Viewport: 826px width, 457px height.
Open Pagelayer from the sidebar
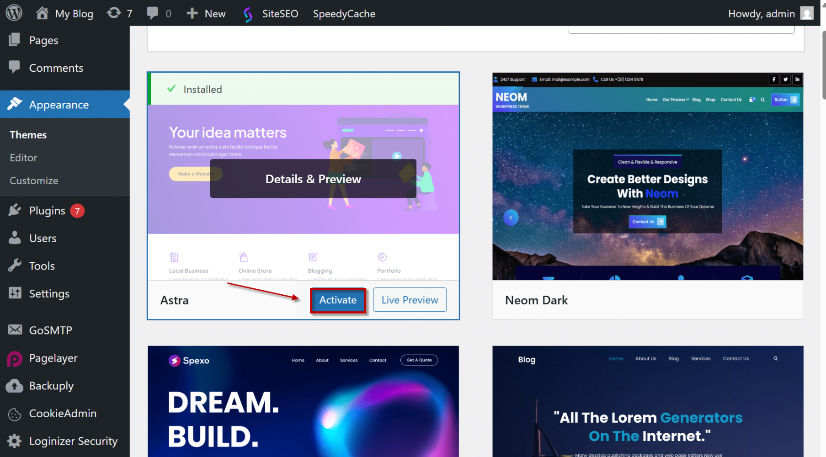[53, 358]
